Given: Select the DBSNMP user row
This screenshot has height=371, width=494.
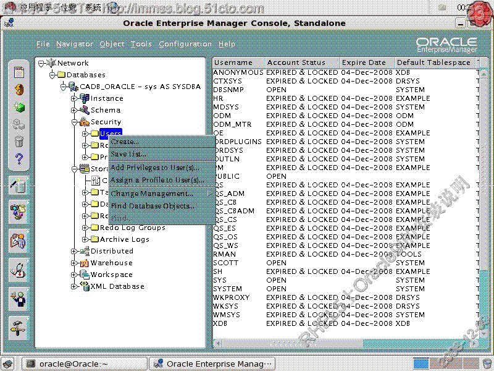Looking at the screenshot, I should 345,90.
